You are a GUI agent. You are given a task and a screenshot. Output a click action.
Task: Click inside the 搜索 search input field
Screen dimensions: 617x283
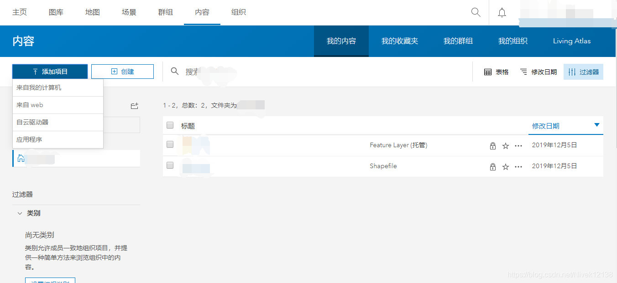228,72
